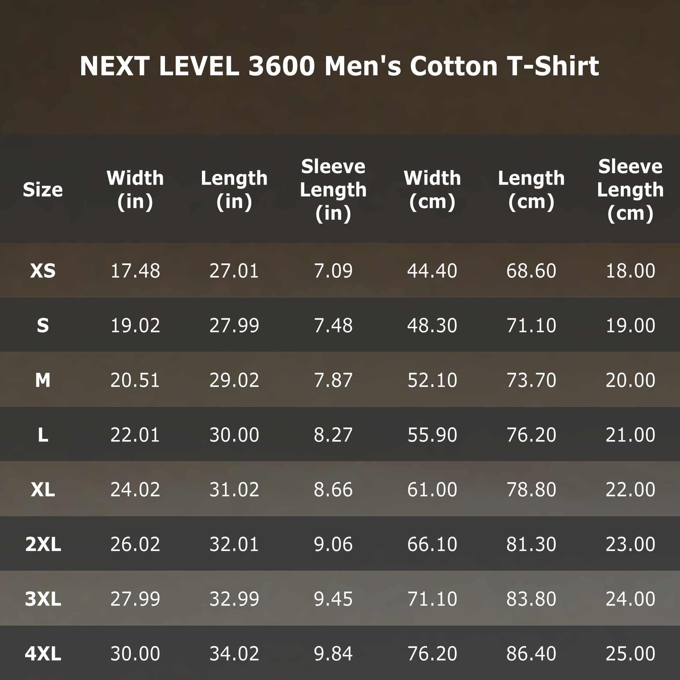The width and height of the screenshot is (680, 680).
Task: Click the S sleeve length value 7.48
Action: [333, 325]
